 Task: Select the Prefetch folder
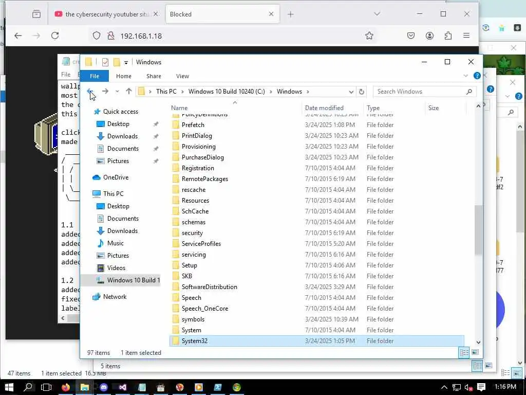pos(193,125)
